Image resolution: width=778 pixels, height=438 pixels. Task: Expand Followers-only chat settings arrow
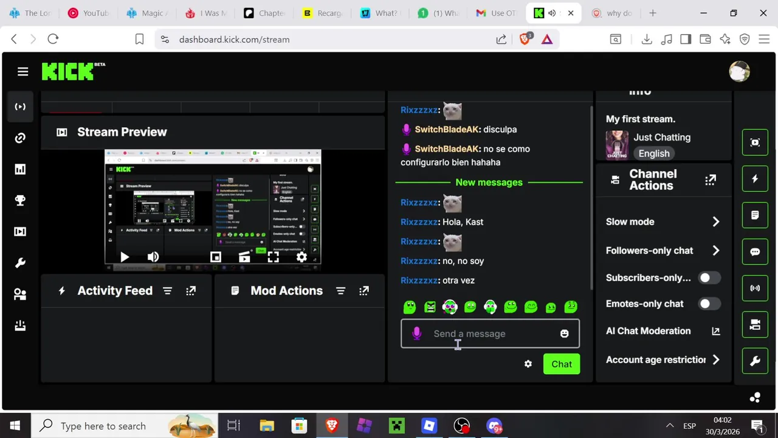[715, 251]
